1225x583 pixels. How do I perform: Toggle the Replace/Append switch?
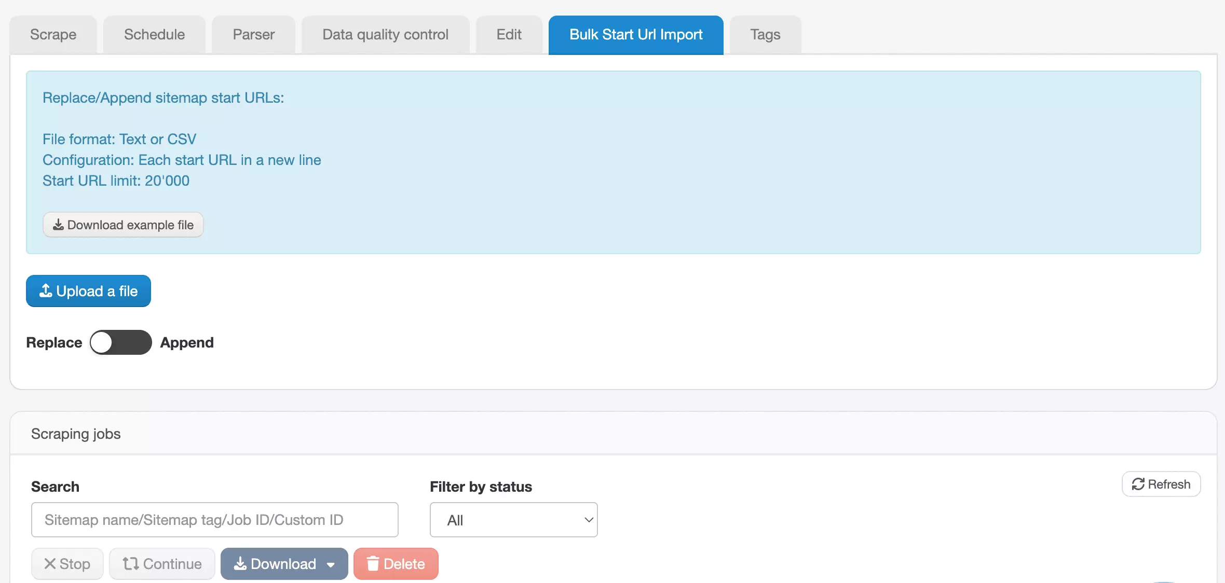click(x=120, y=342)
